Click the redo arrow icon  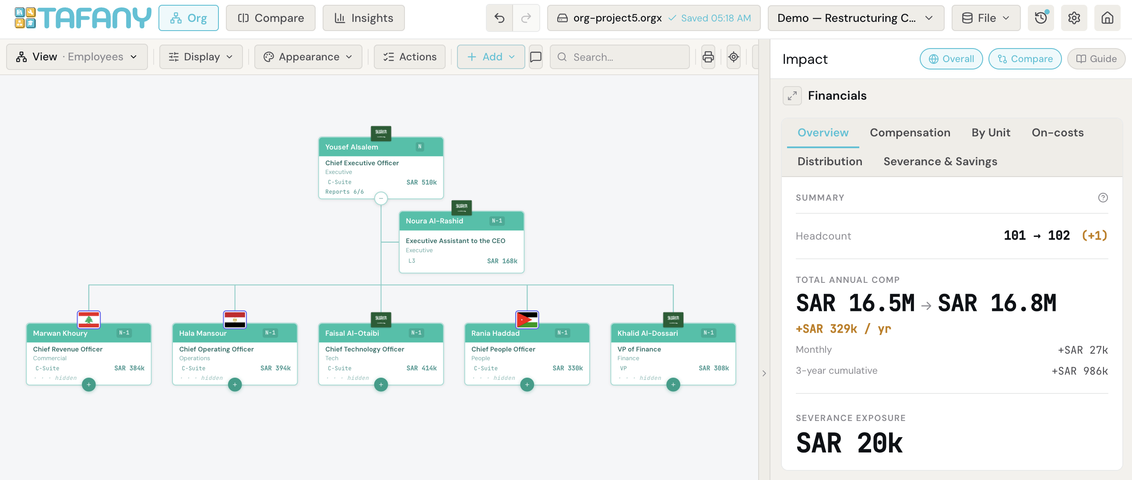pos(526,18)
